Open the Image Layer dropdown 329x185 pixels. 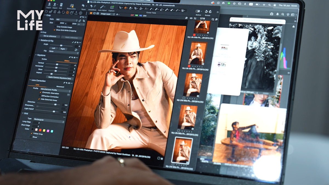click(x=107, y=14)
